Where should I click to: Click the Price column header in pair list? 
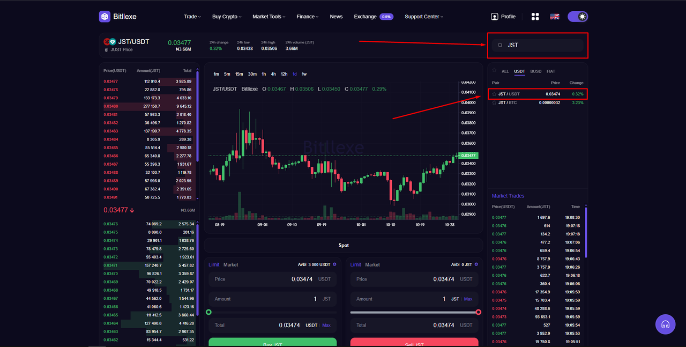tap(555, 83)
